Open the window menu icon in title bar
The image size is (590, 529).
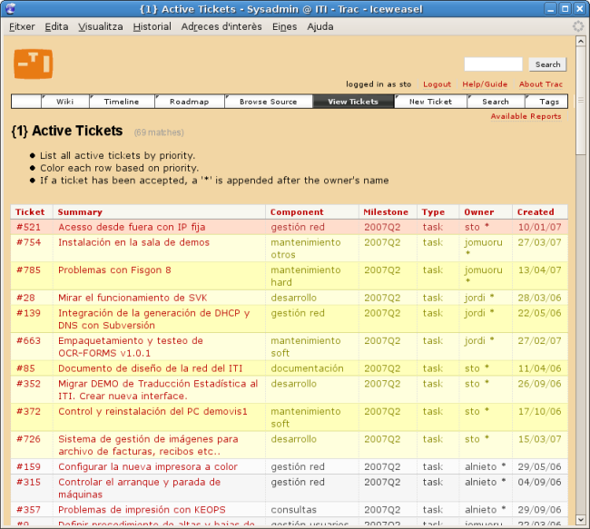[x=11, y=8]
